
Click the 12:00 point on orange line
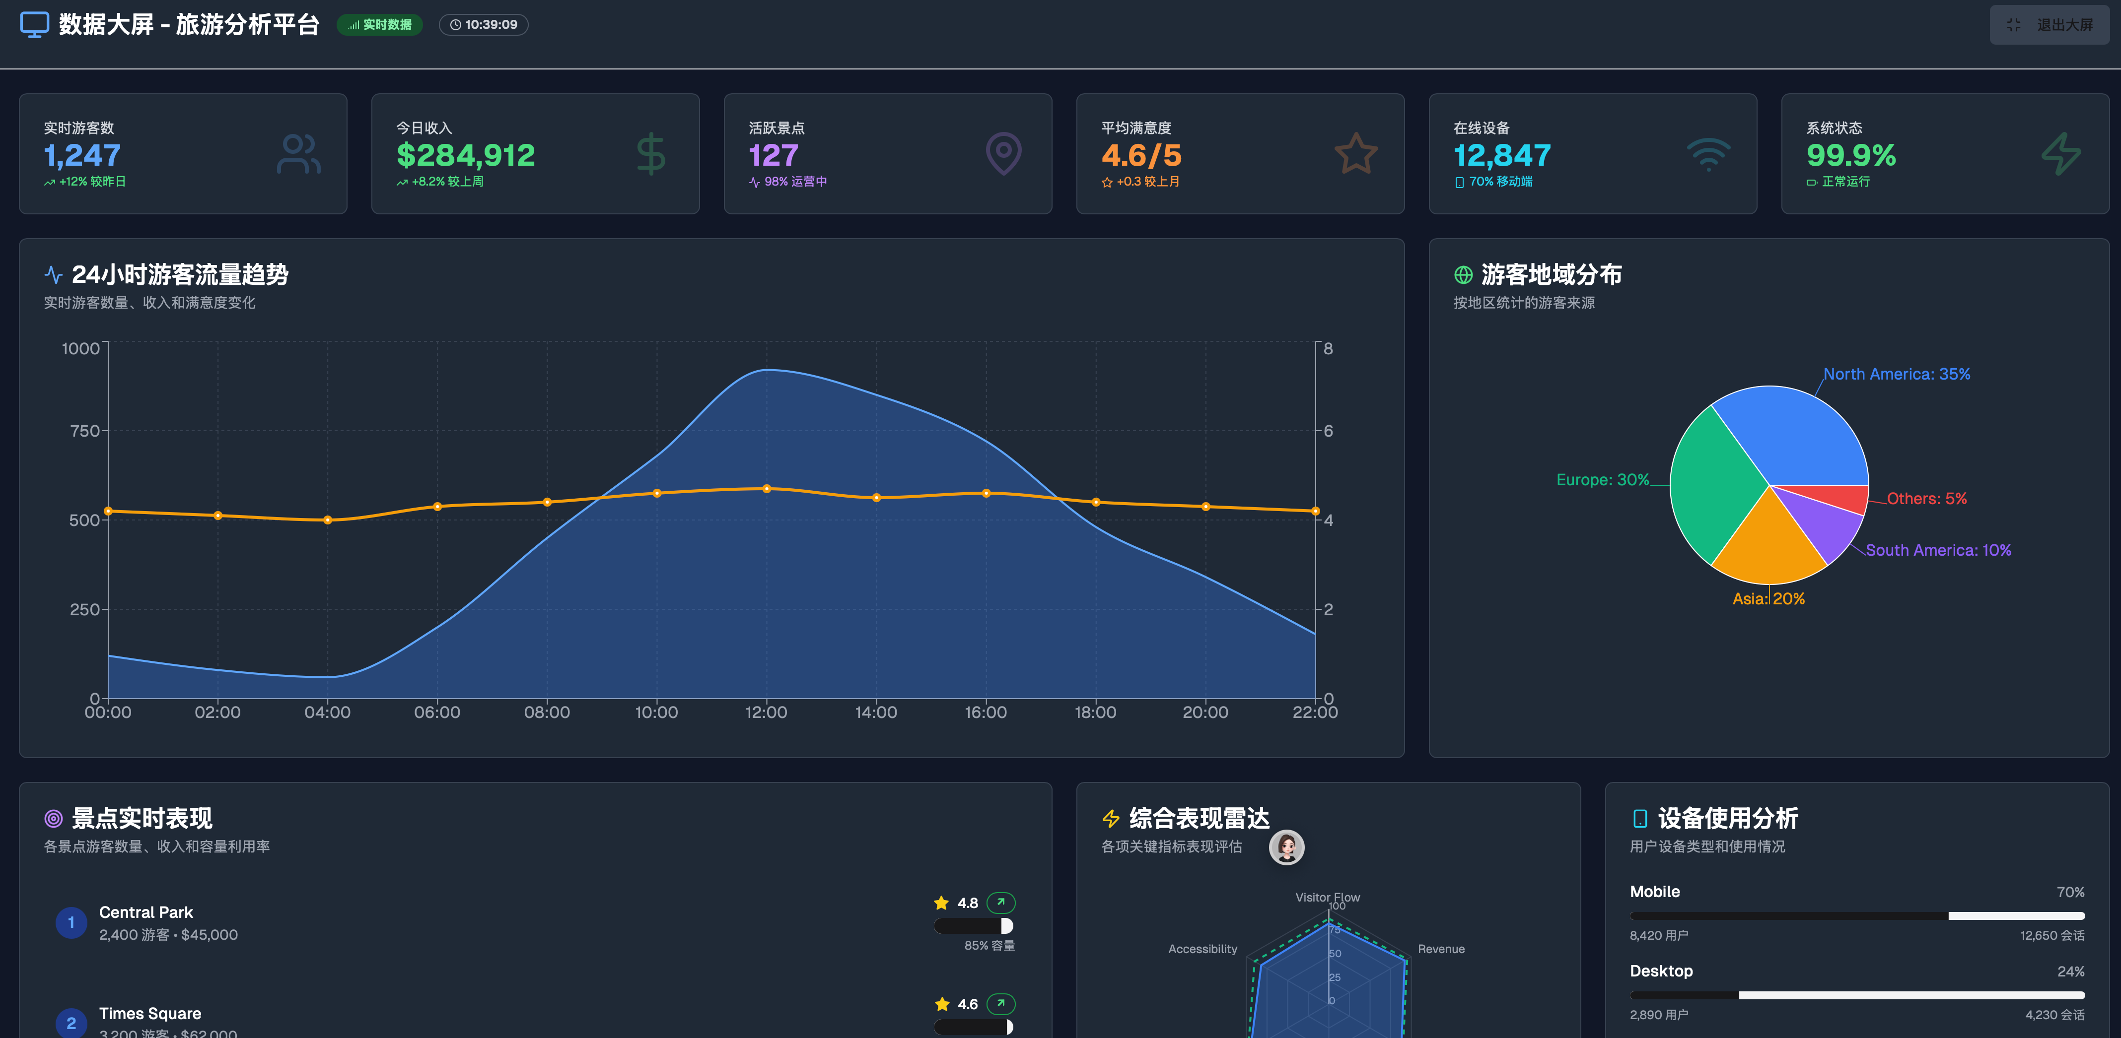(x=767, y=489)
